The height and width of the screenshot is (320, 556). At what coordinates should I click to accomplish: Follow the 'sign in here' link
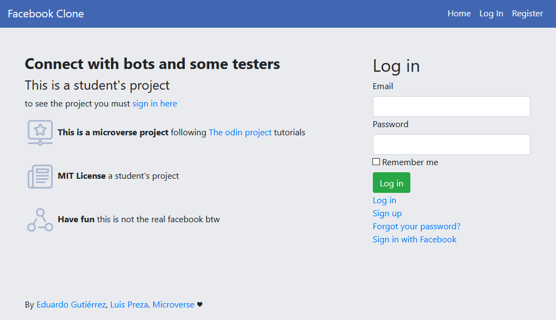[x=154, y=103]
